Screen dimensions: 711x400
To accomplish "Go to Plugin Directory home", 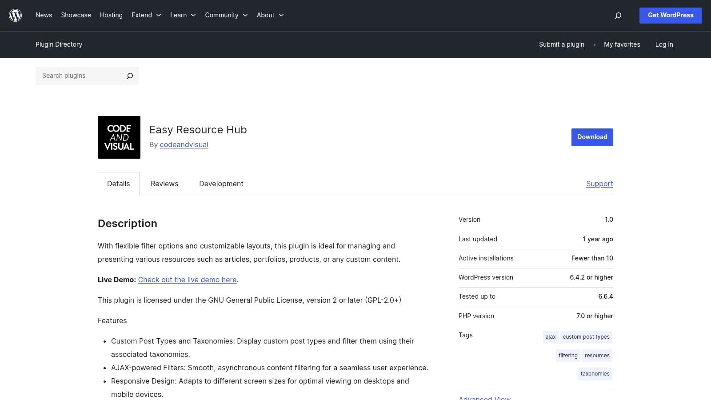I will [x=59, y=44].
